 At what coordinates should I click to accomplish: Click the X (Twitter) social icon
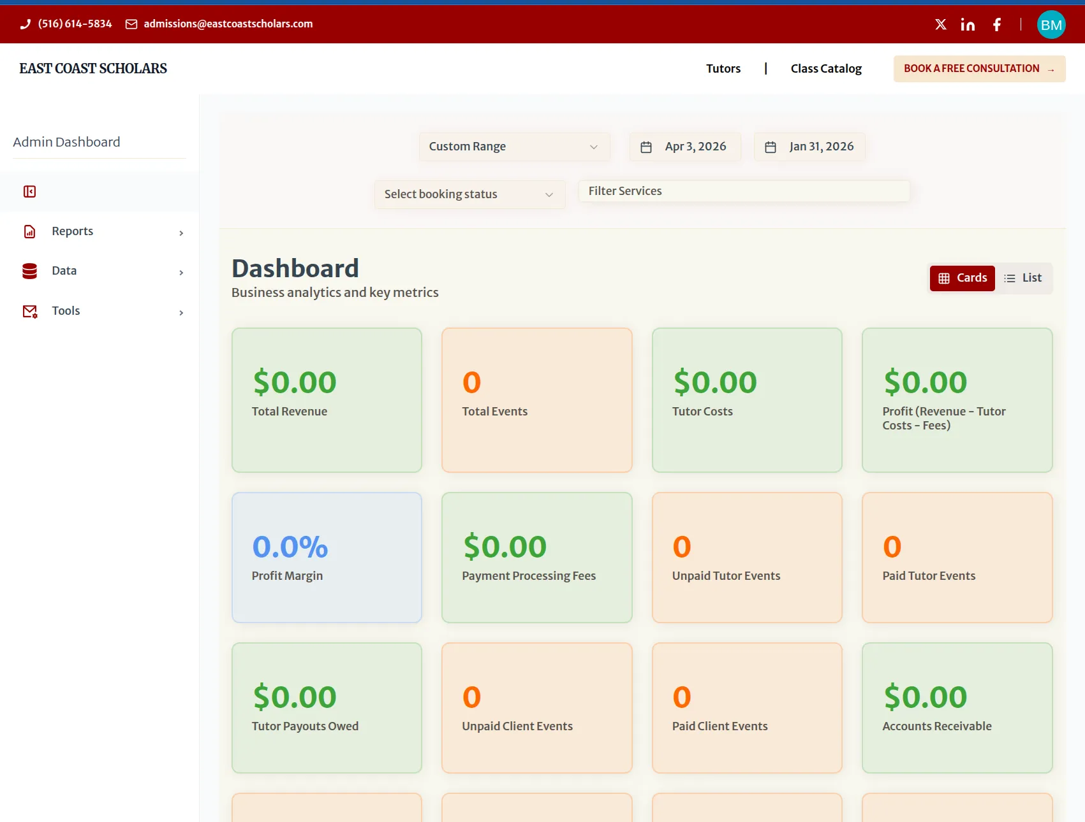point(940,24)
